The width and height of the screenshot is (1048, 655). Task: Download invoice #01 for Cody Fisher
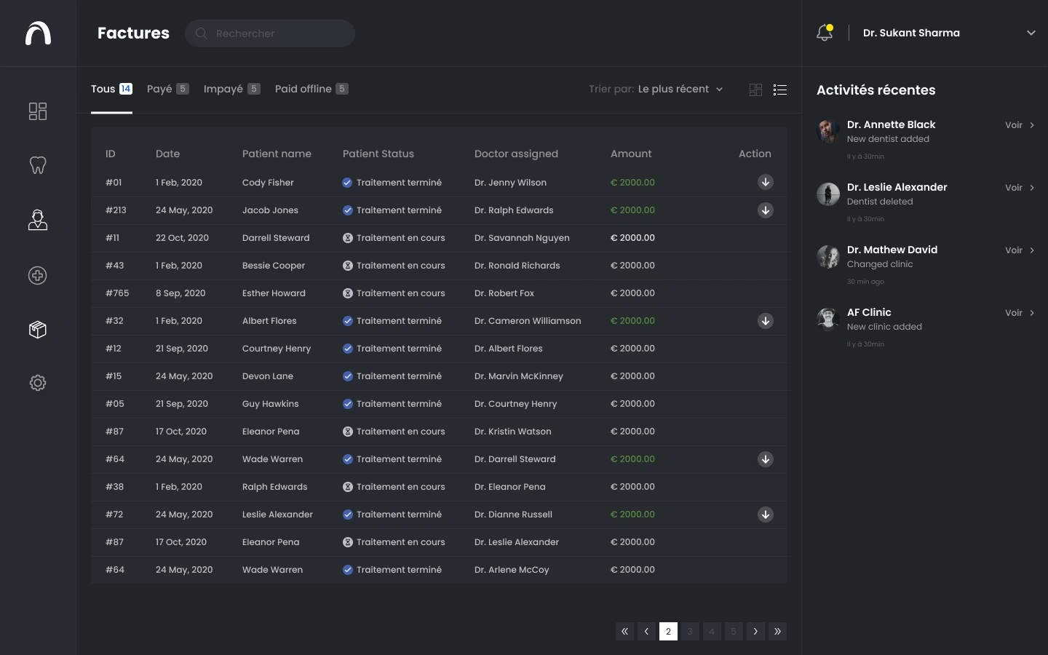[766, 182]
